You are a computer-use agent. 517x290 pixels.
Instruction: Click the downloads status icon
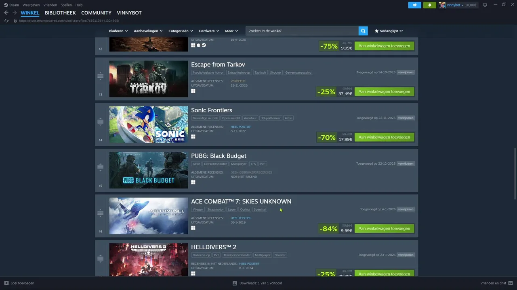[235, 283]
